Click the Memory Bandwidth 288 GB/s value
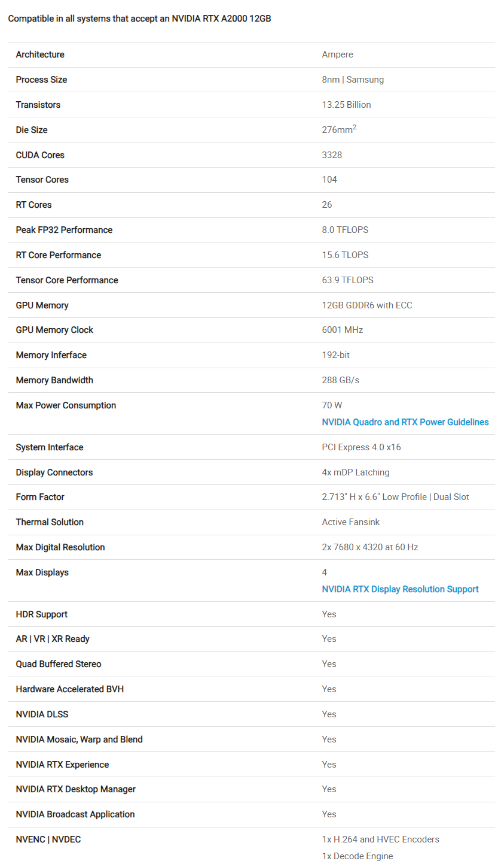This screenshot has height=867, width=495. (x=340, y=380)
